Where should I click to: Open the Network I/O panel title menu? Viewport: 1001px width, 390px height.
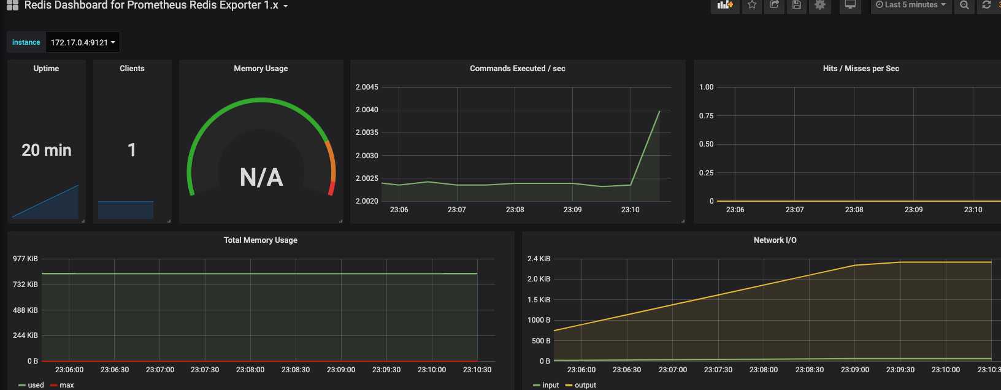click(x=775, y=240)
